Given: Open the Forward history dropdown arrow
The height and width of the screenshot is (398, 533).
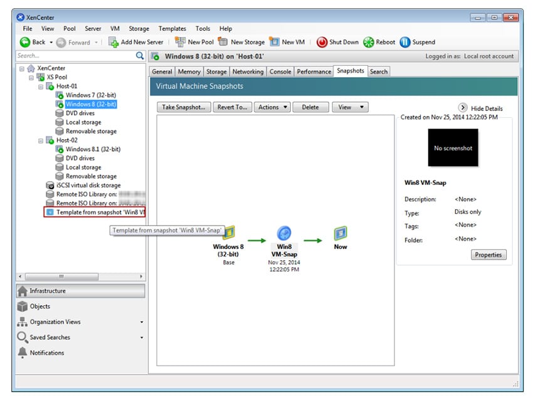Looking at the screenshot, I should (96, 43).
